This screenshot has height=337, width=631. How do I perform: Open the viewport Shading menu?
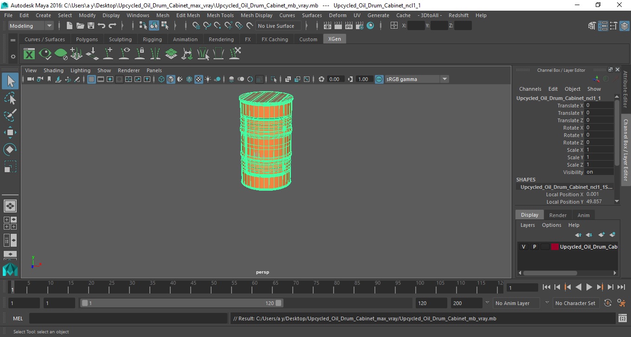coord(53,70)
